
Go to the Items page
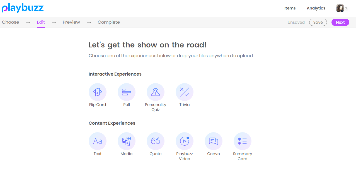click(290, 8)
